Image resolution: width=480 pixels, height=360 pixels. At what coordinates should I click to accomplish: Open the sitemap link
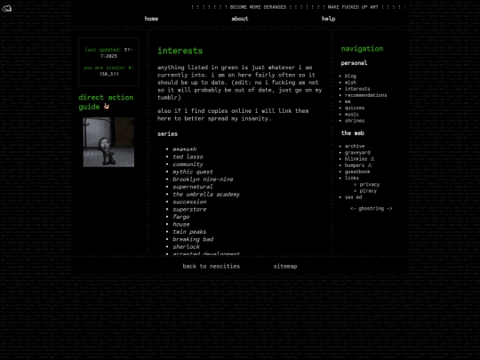click(x=285, y=267)
